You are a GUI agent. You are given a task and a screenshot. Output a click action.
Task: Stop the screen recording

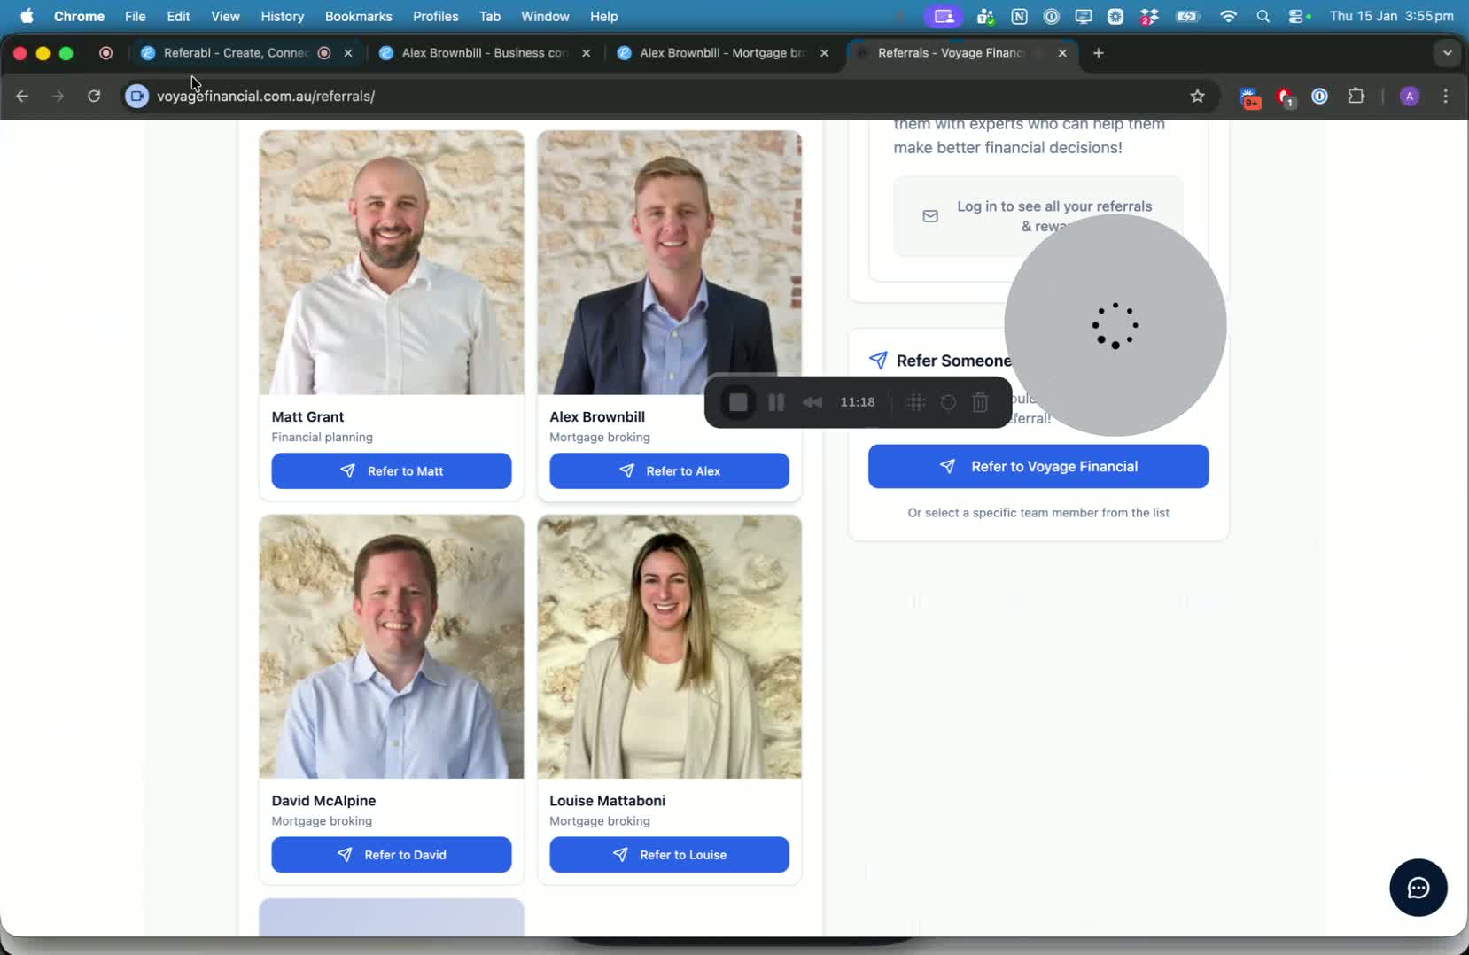click(x=738, y=402)
